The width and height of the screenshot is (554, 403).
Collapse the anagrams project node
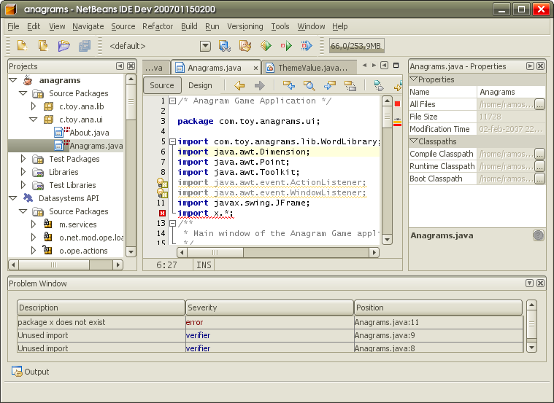(x=13, y=80)
